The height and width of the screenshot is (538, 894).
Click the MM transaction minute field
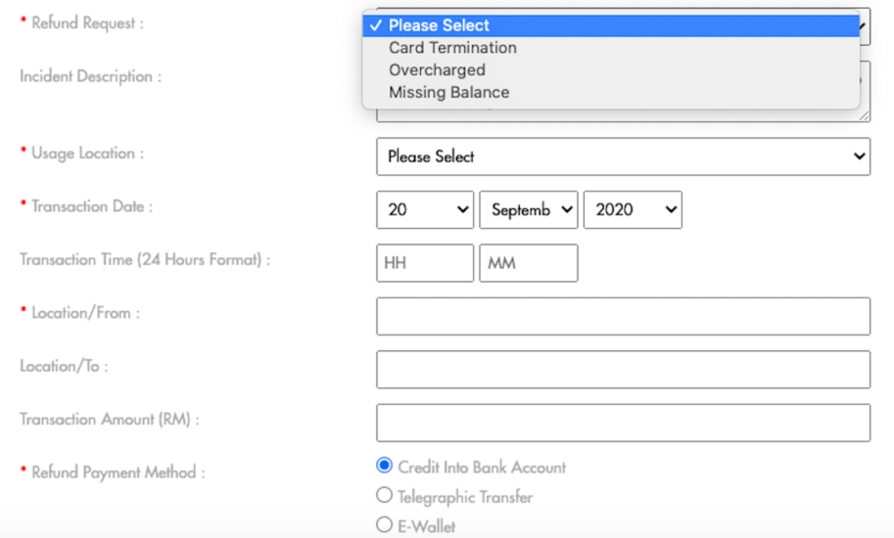coord(529,263)
